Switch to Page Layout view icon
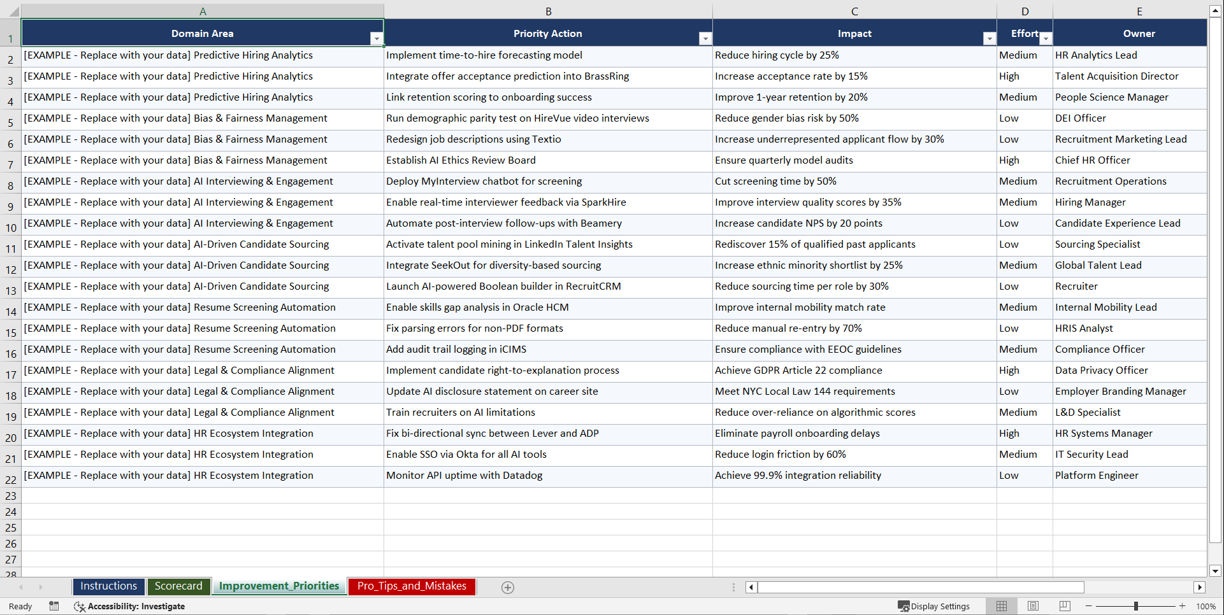This screenshot has height=615, width=1224. (x=1033, y=606)
